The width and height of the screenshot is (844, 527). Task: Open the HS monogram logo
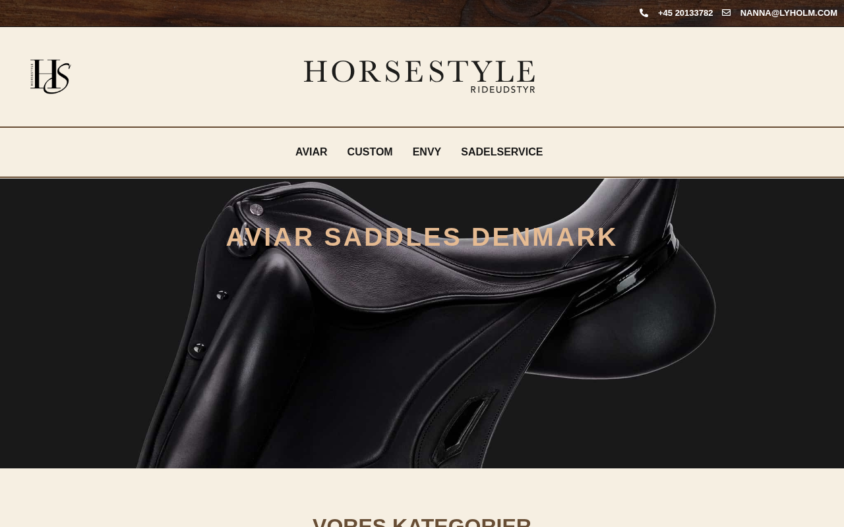[50, 76]
